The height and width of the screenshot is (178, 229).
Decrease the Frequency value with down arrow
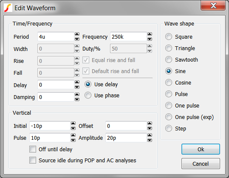(150, 39)
